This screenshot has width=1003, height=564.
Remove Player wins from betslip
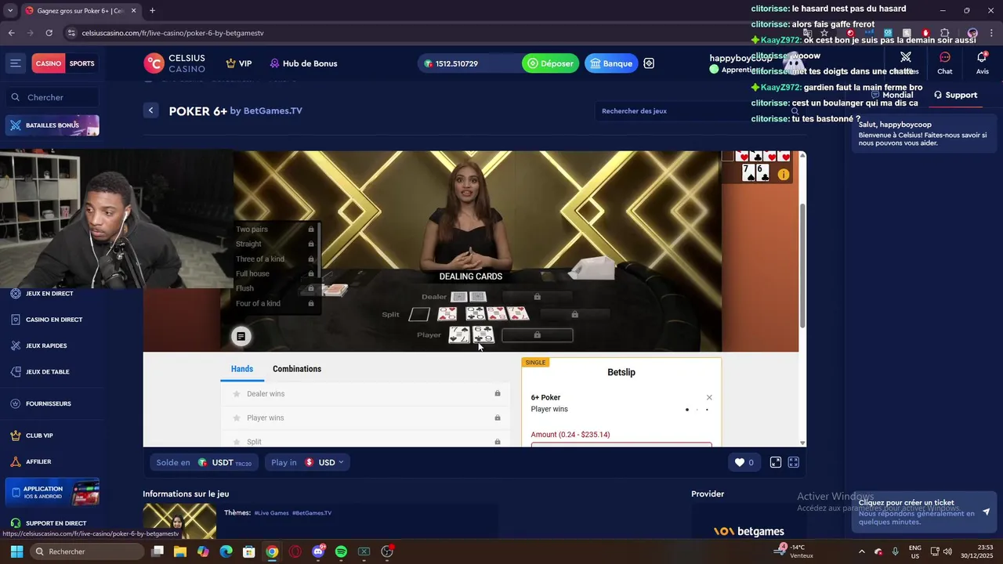click(x=709, y=398)
